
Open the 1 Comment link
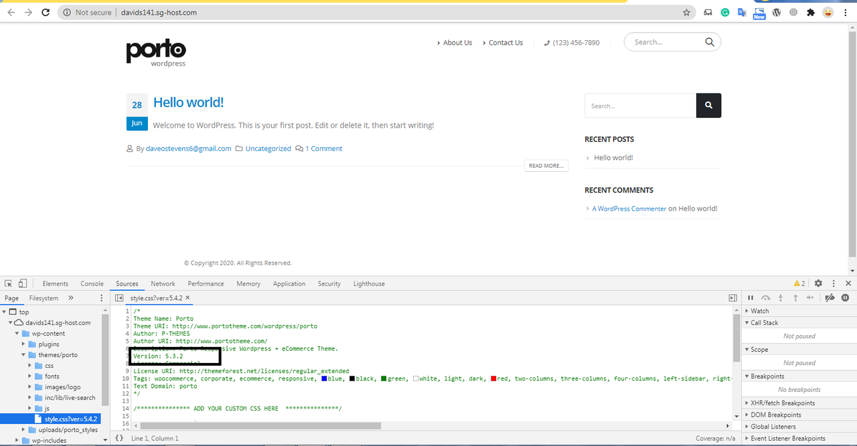pos(324,148)
